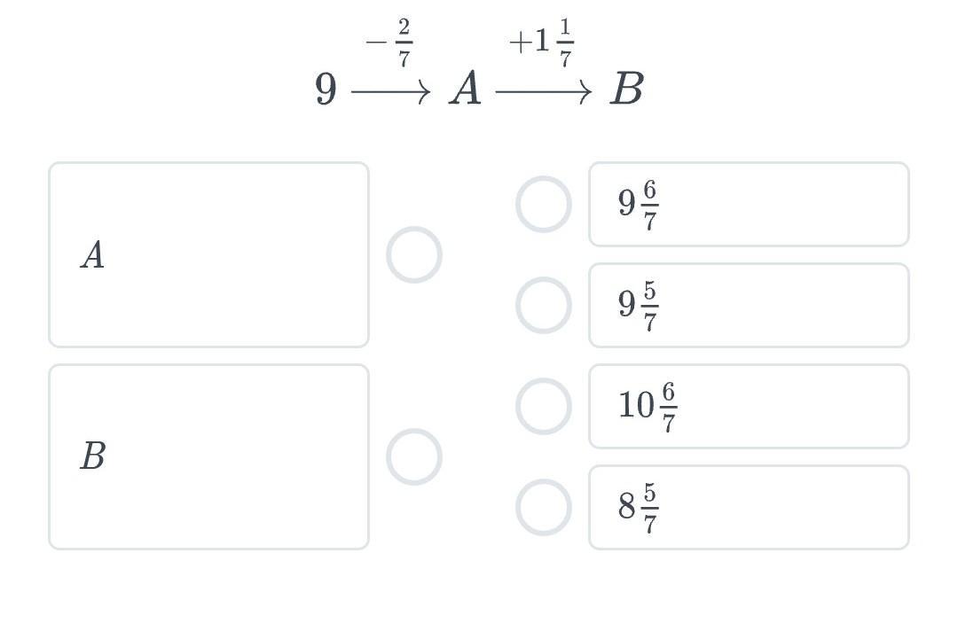Click the arrow between 9 and A
Viewport: 958px width, 639px height.
click(x=391, y=93)
